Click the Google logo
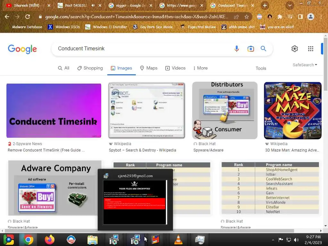The image size is (328, 246). pos(22,49)
